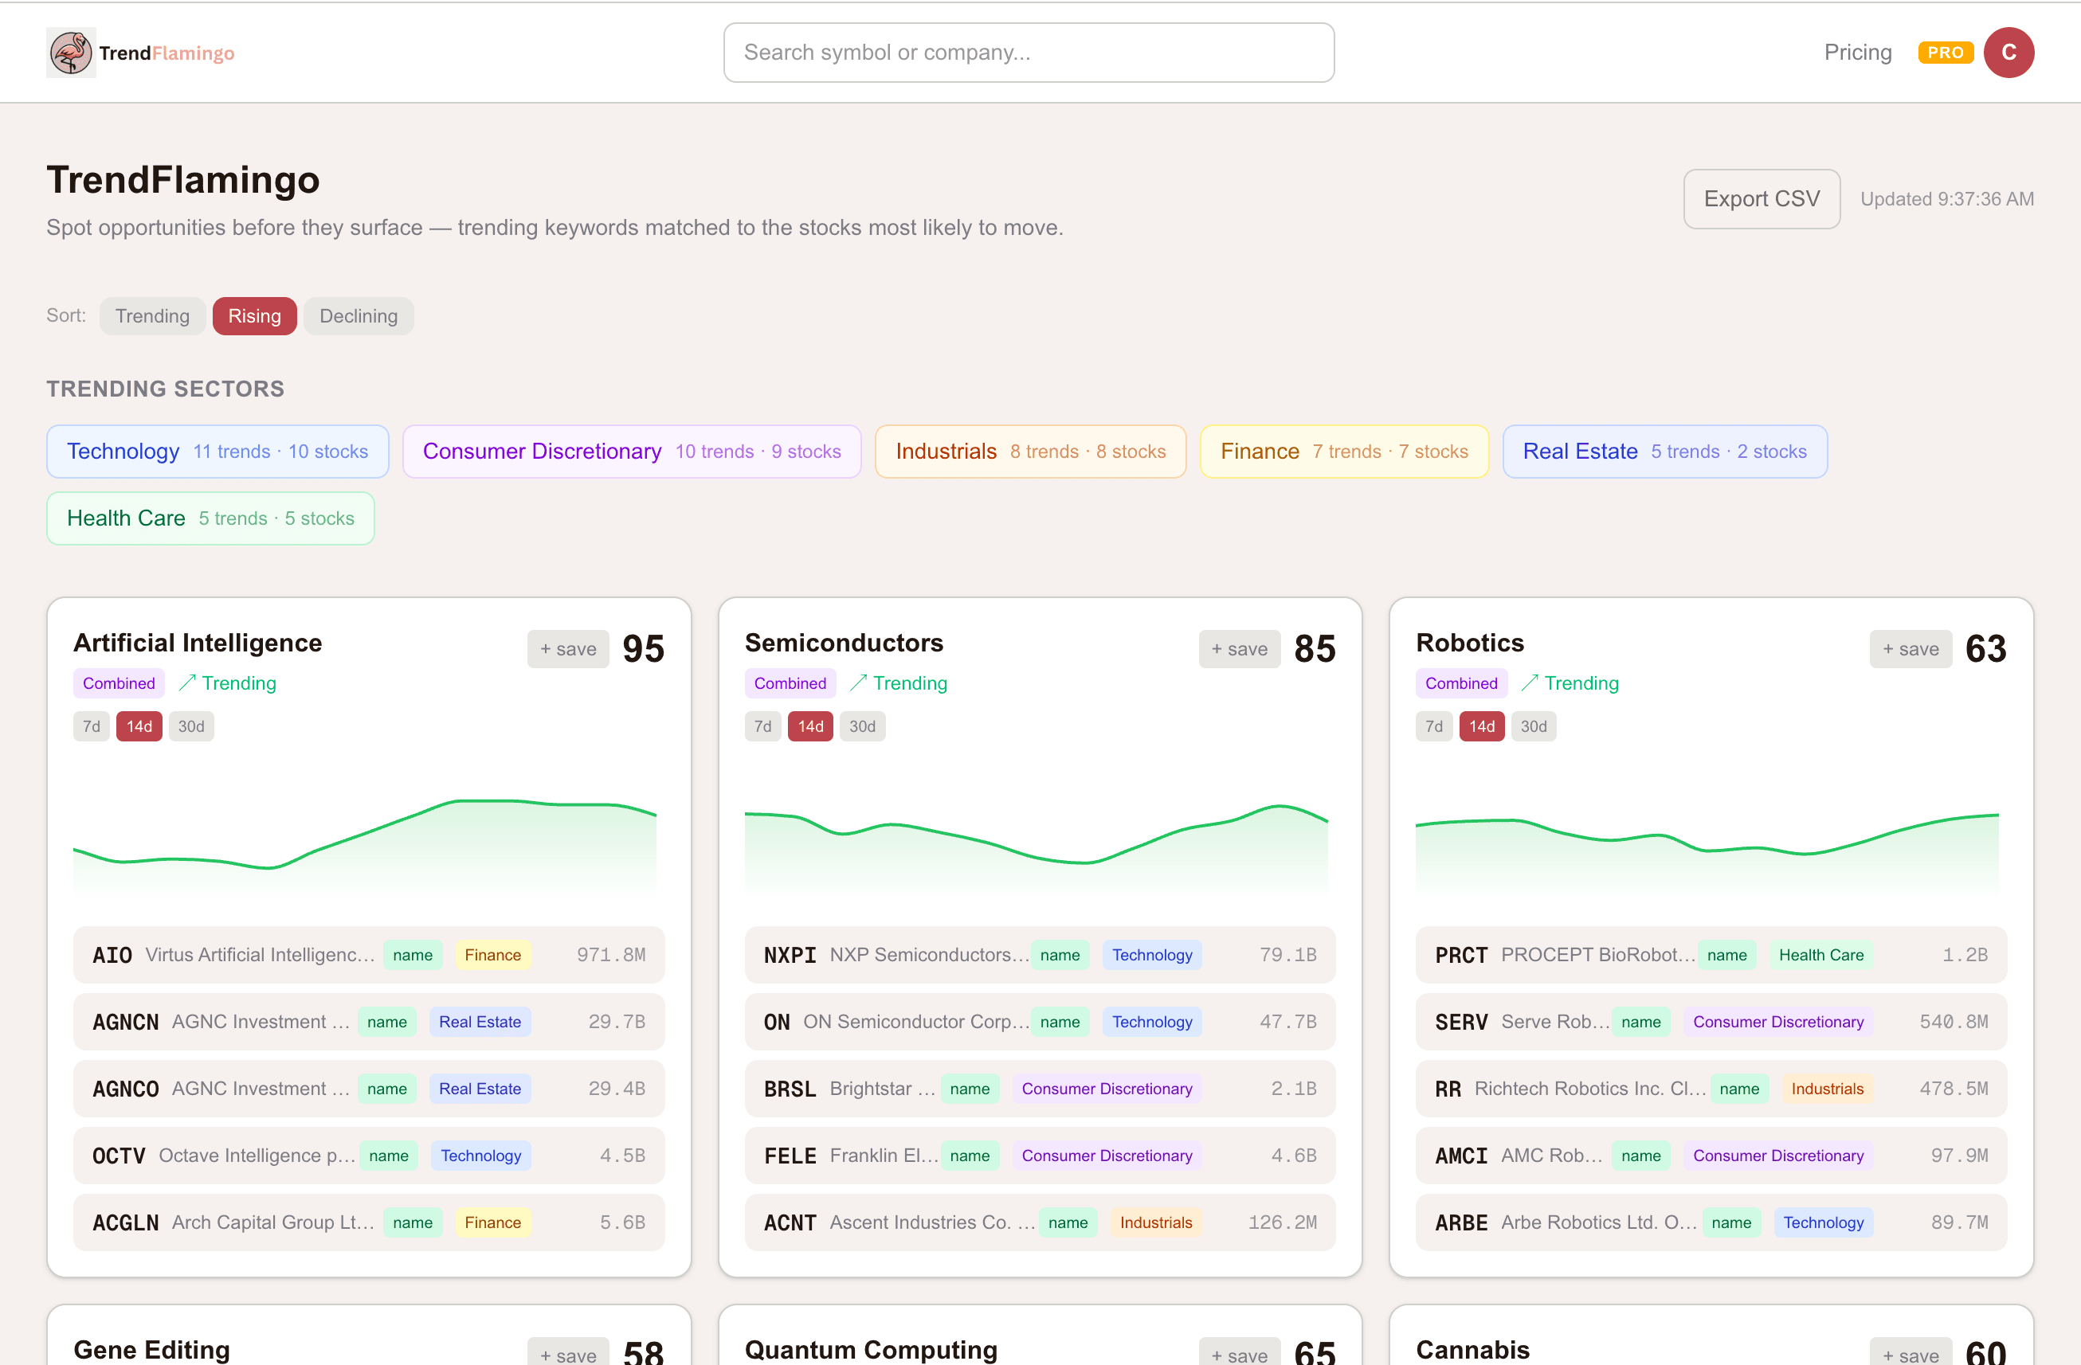
Task: Open the user avatar C menu
Action: coord(2008,53)
